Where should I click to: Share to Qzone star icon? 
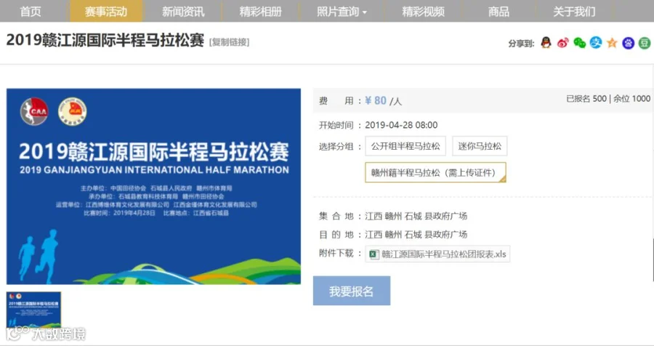pos(612,43)
